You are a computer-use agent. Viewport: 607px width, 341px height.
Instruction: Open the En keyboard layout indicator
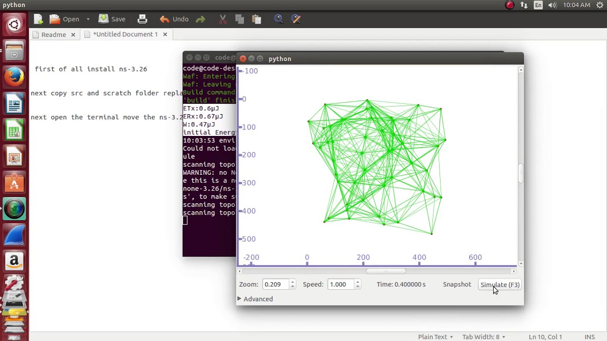tap(538, 5)
